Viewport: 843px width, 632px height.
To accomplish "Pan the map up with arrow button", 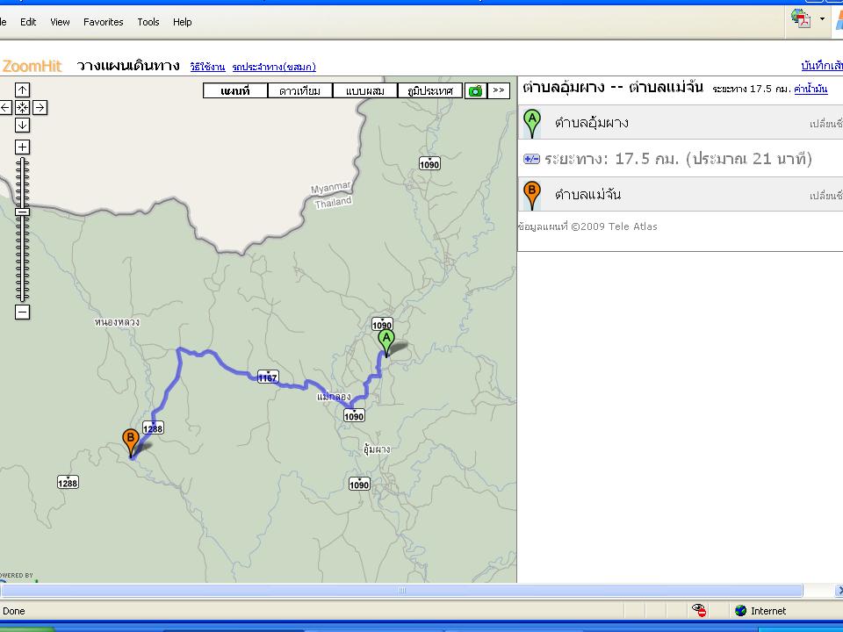I will point(23,90).
